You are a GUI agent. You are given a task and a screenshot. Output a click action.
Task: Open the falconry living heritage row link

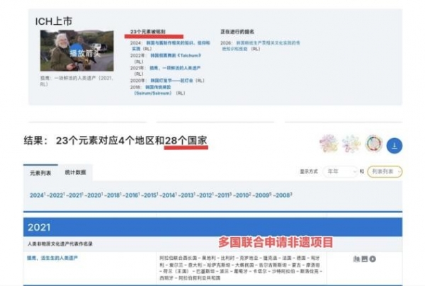tap(52, 258)
